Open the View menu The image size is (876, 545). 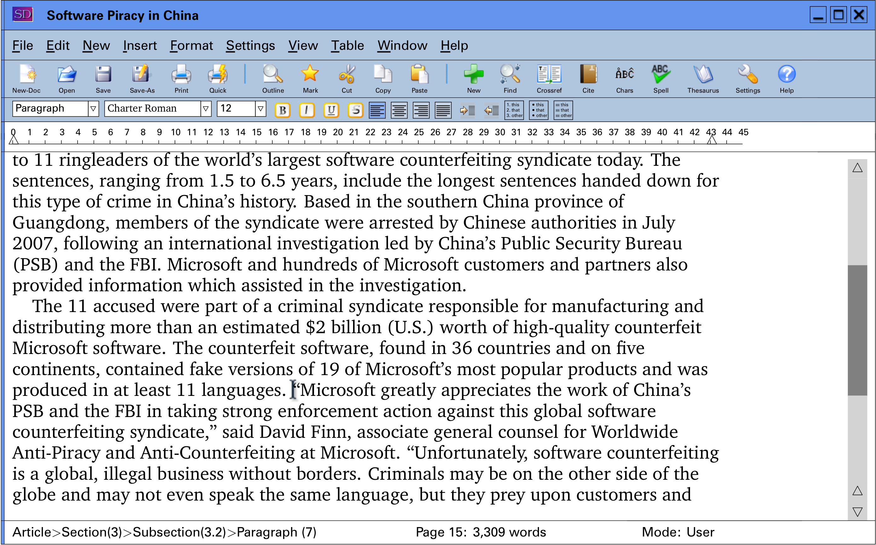tap(303, 45)
